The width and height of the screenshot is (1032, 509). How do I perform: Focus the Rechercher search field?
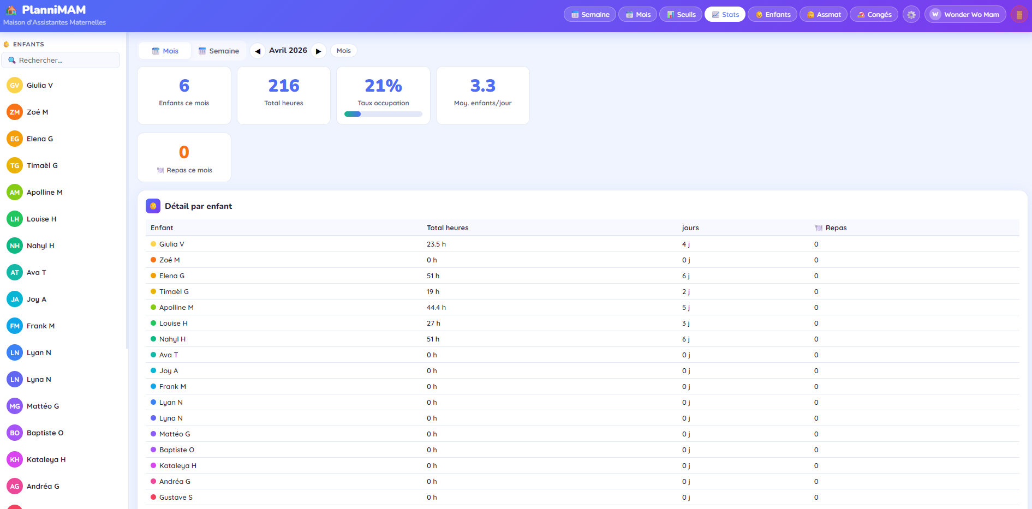pos(61,60)
